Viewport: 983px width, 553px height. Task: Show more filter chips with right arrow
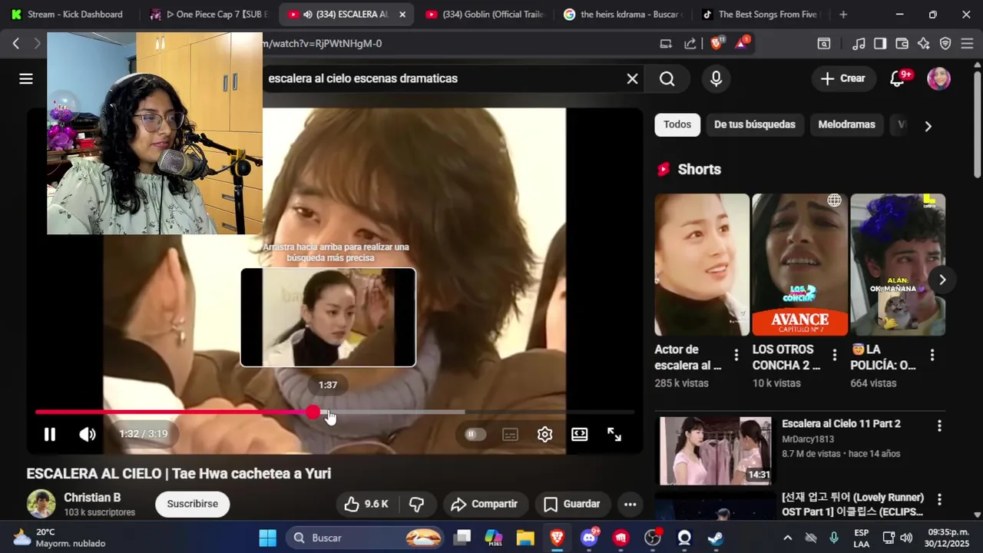(928, 126)
